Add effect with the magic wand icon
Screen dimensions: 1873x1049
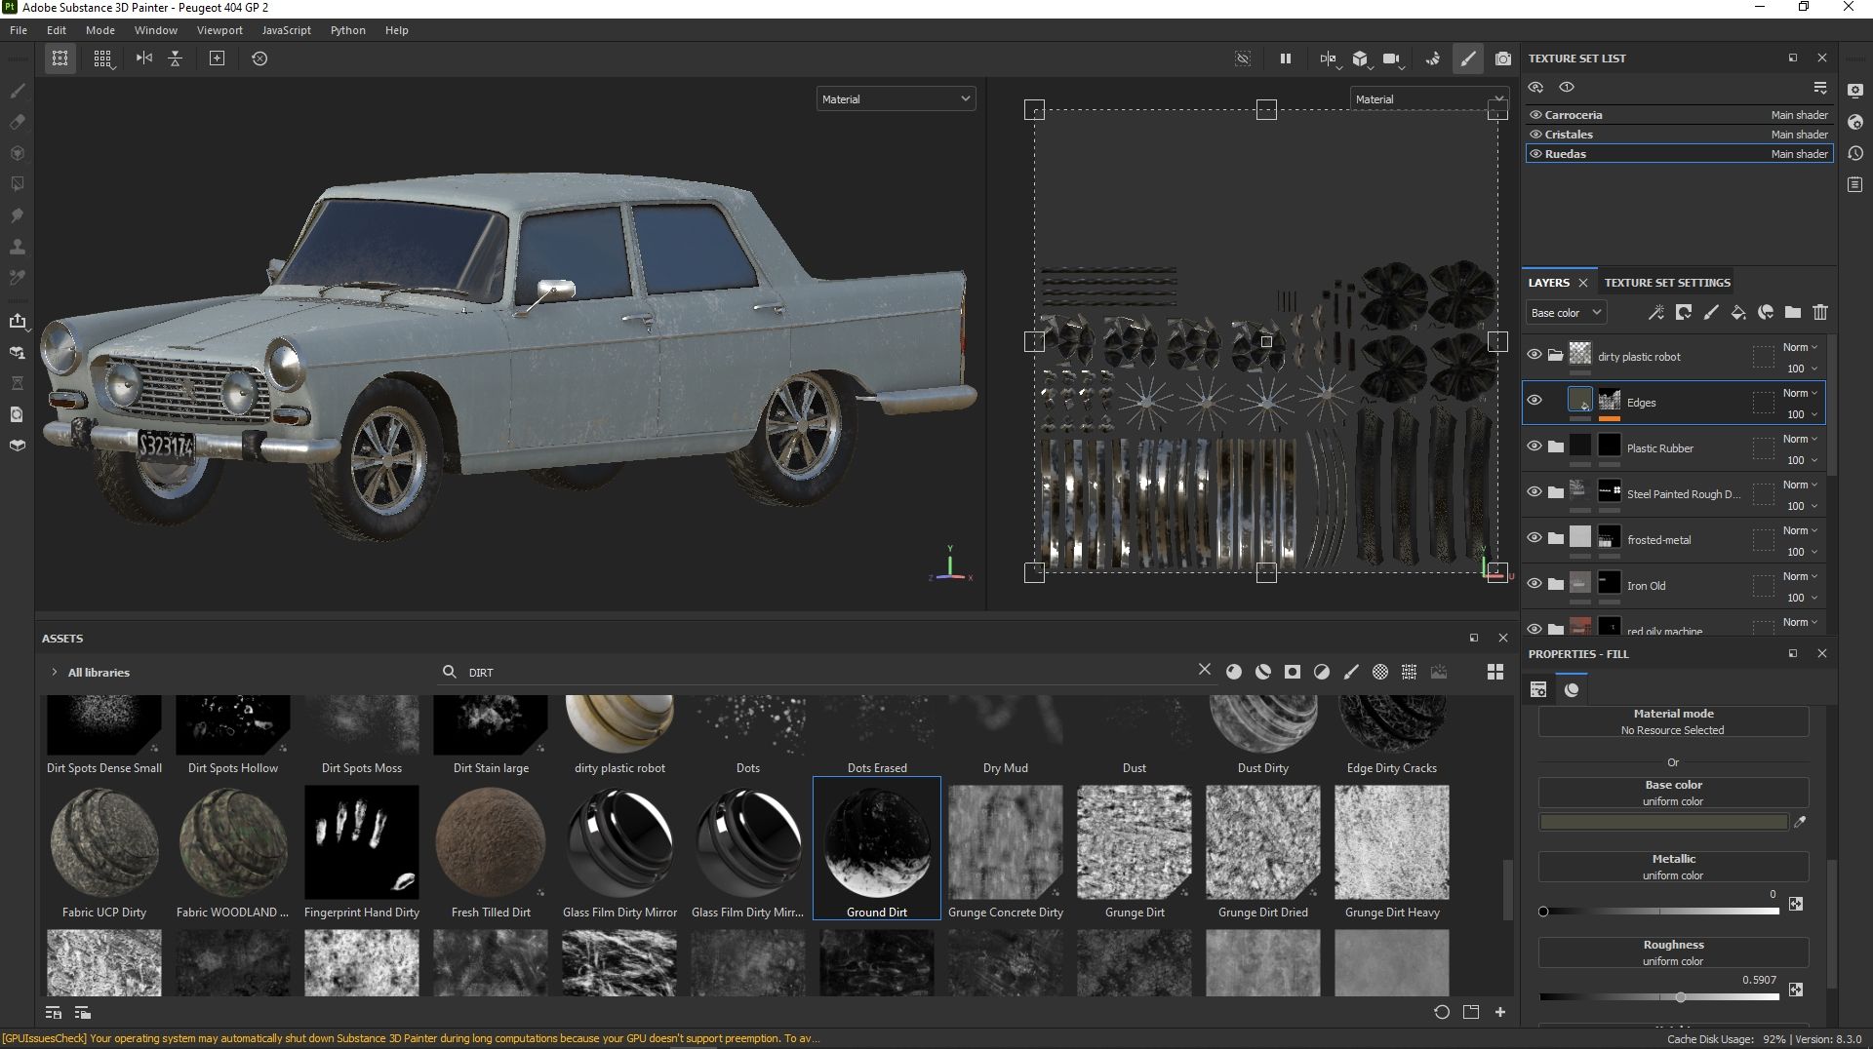point(1656,312)
